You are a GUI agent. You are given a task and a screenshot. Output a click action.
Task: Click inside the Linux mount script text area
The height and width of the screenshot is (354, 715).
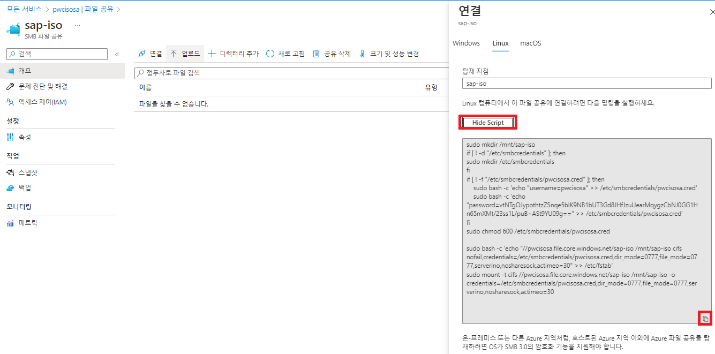[586, 231]
